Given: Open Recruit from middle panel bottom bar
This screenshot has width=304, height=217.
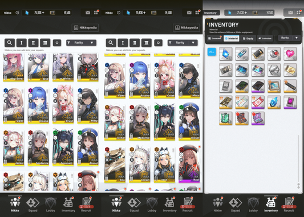Looking at the screenshot, I should point(187,205).
